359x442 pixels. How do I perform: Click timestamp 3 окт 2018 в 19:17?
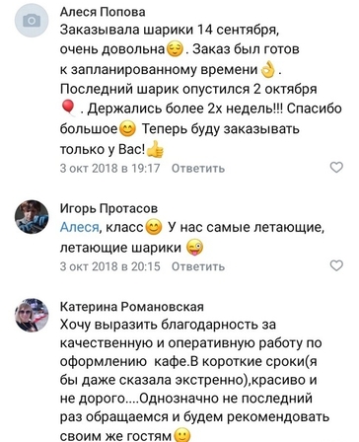[x=109, y=169]
